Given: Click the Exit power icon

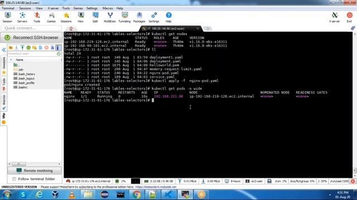Looking at the screenshot, I should click(349, 17).
